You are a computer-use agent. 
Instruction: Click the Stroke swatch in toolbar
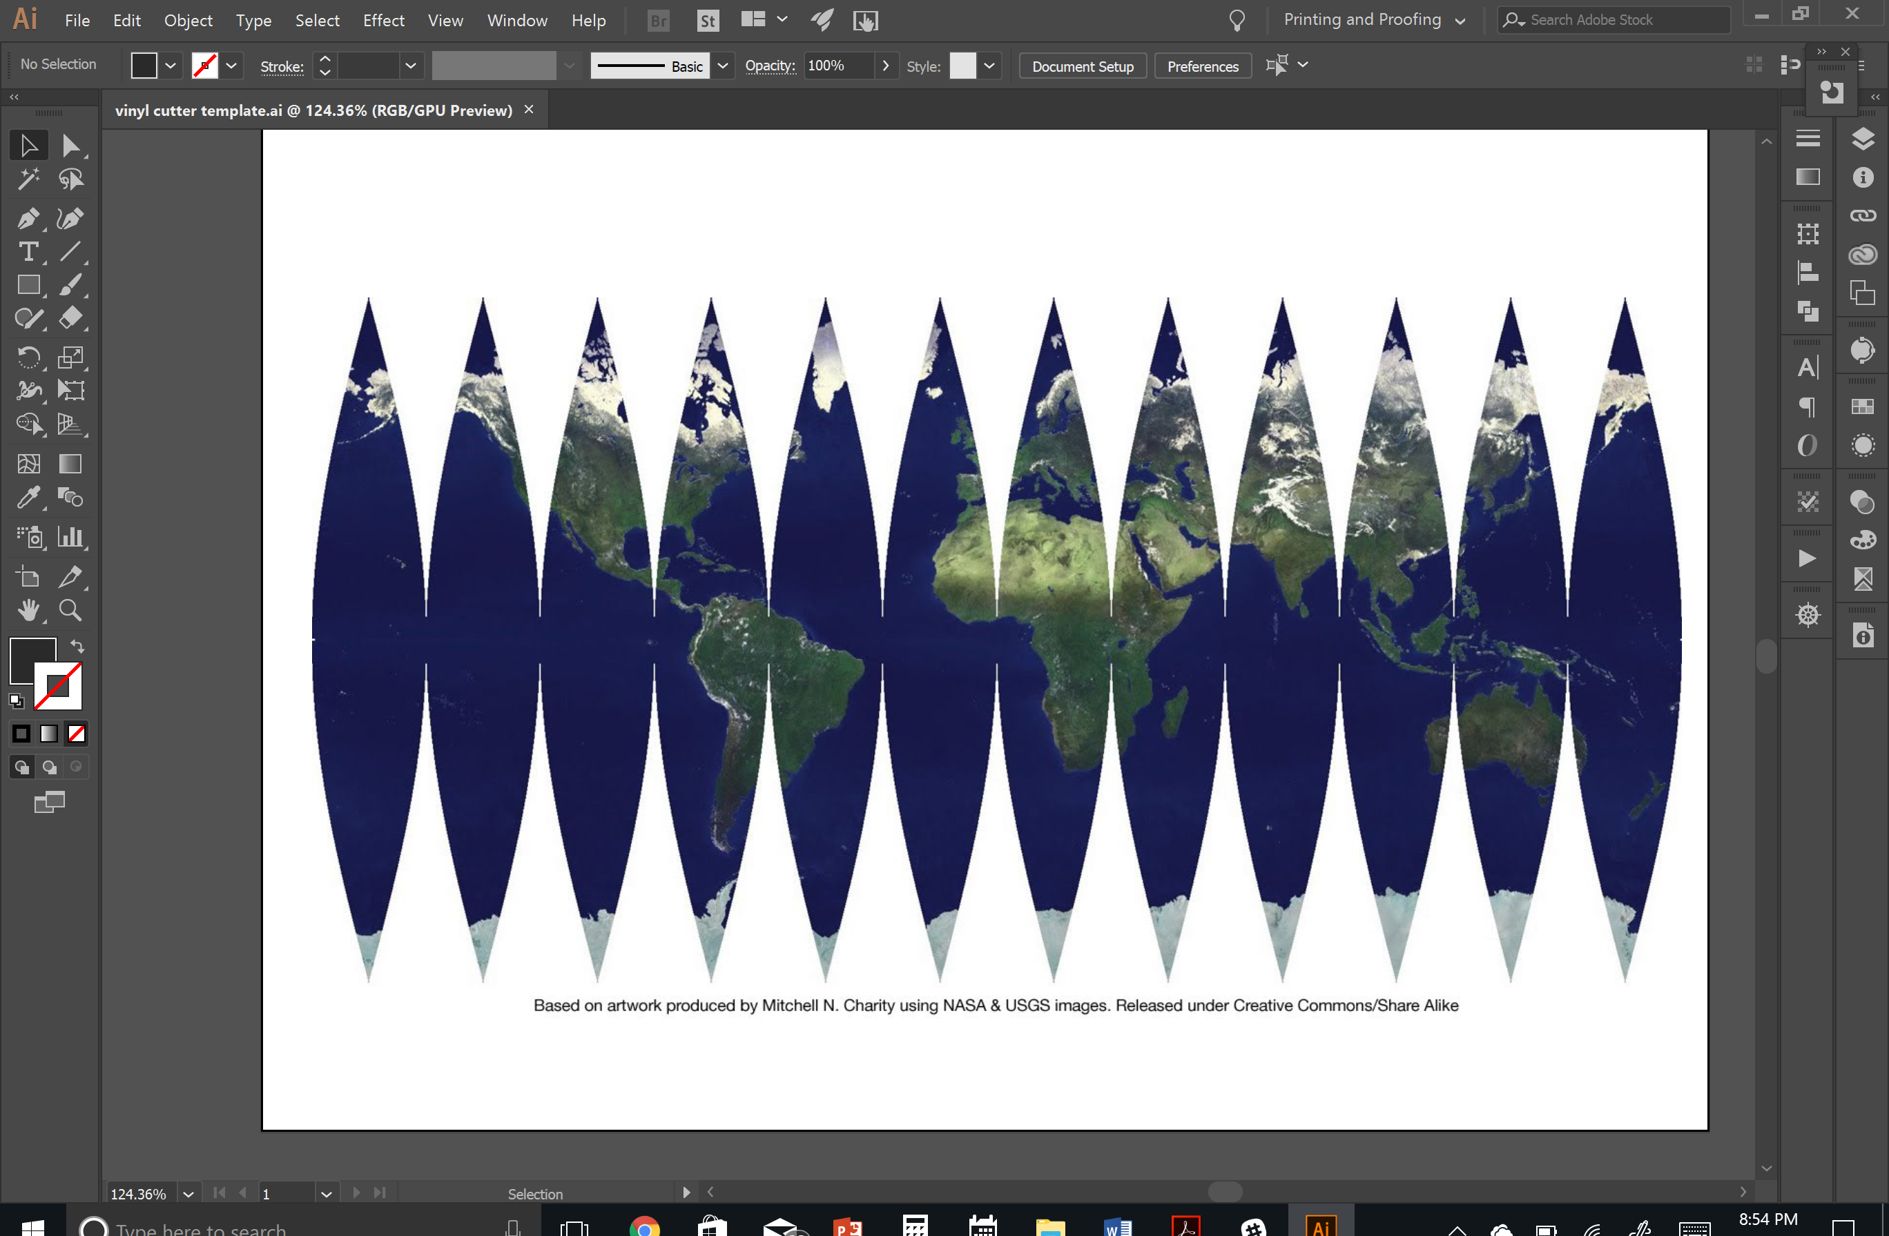point(58,685)
